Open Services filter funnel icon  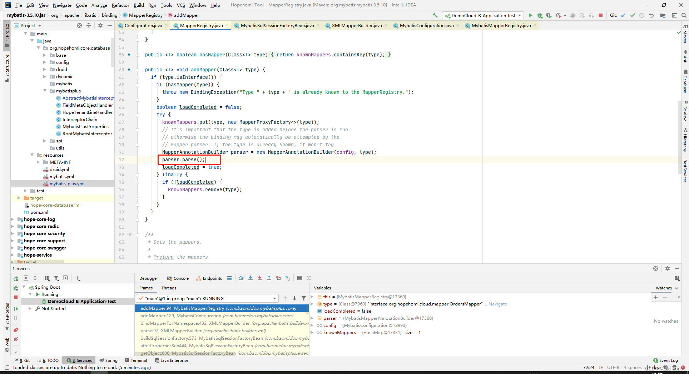pos(56,278)
